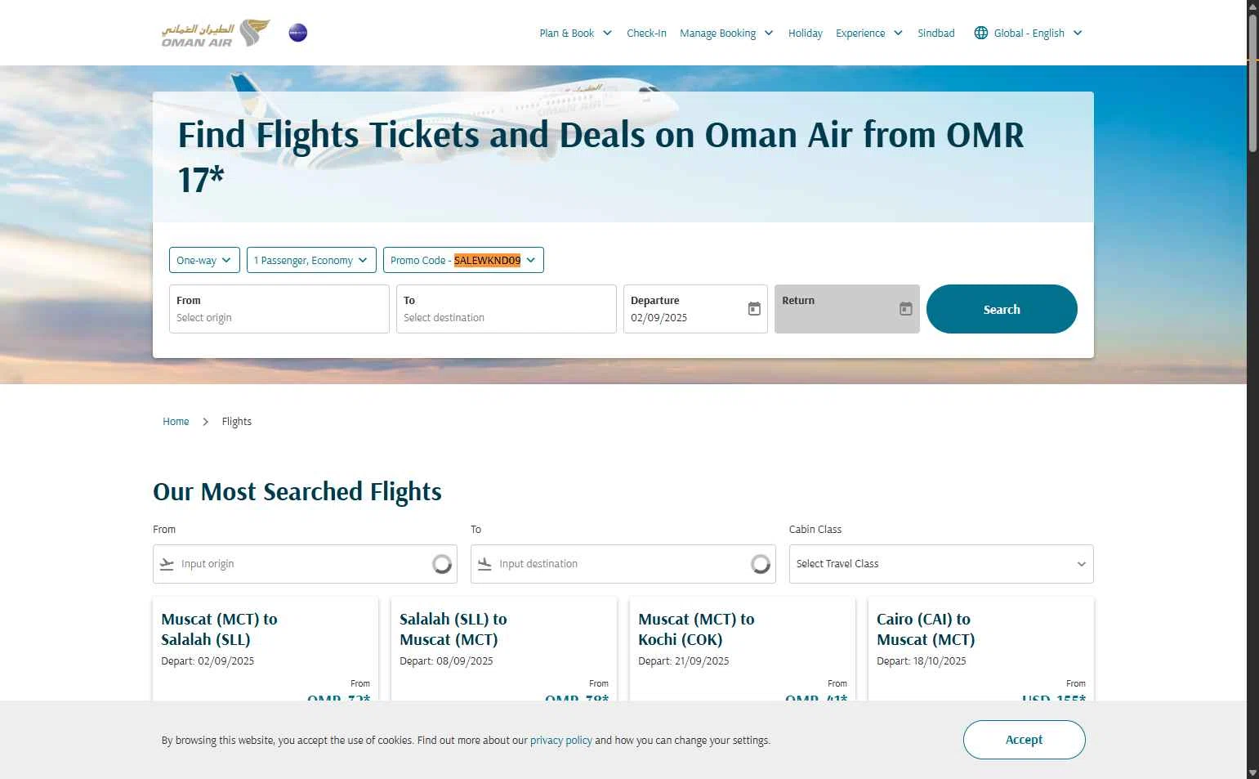Click breadcrumb chevron between Home and Flights
This screenshot has width=1259, height=779.
pyautogui.click(x=205, y=422)
